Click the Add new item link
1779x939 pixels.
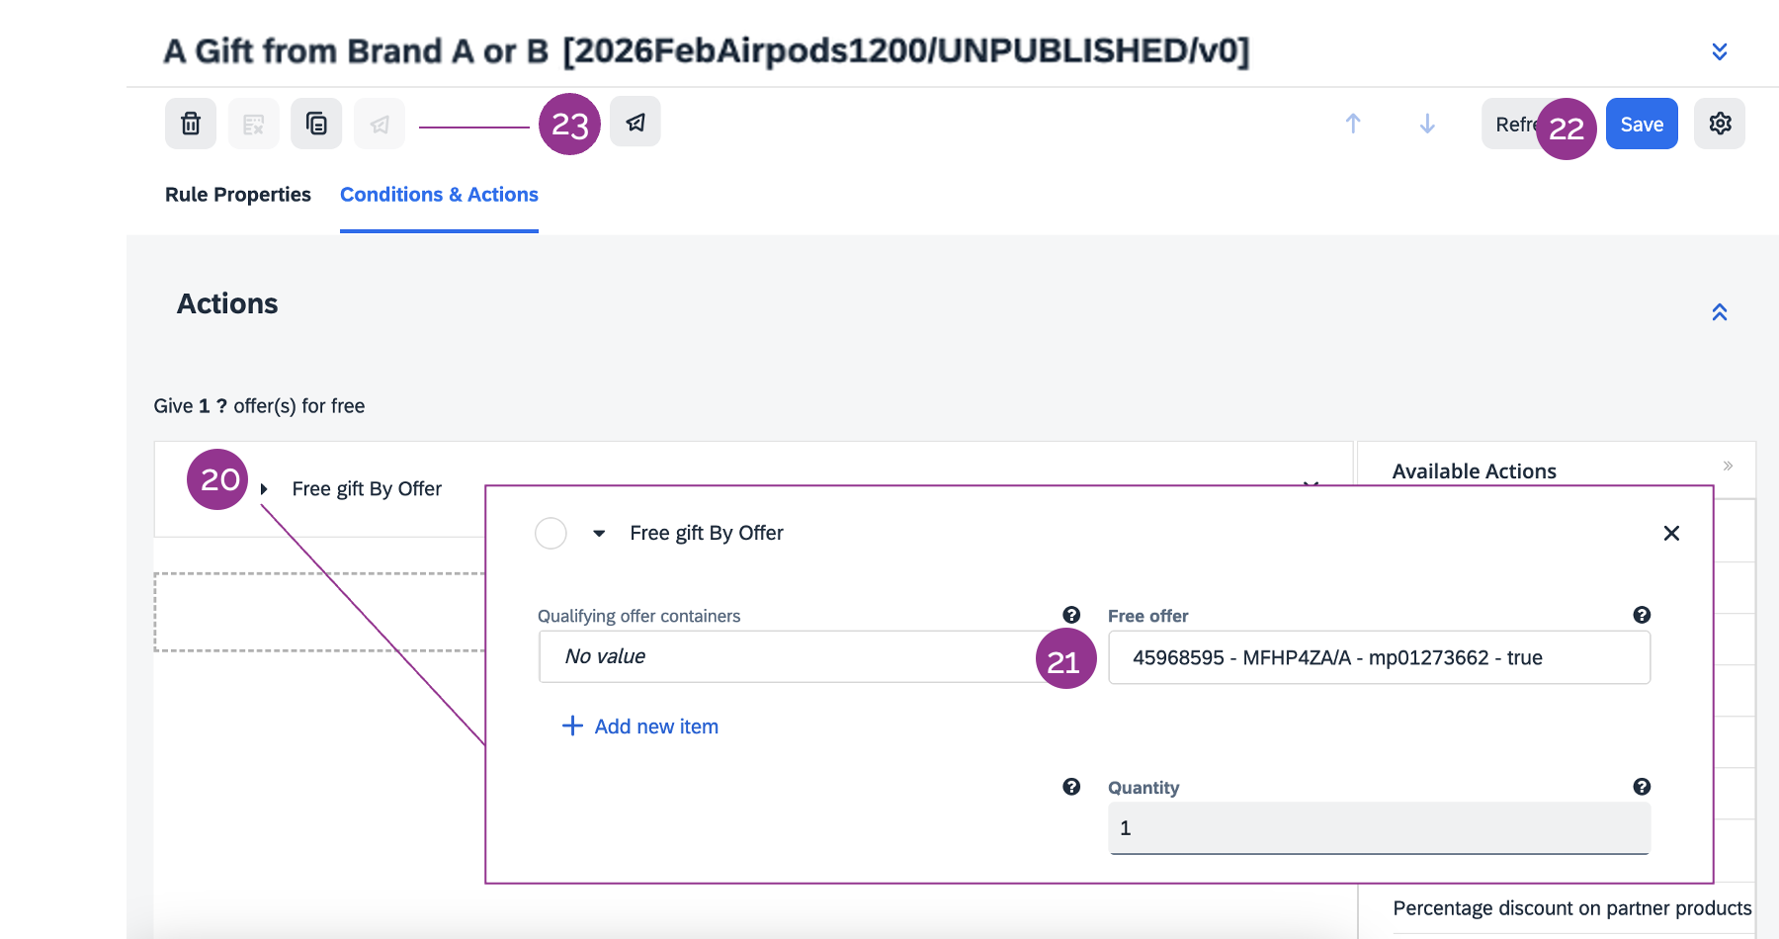(x=640, y=726)
